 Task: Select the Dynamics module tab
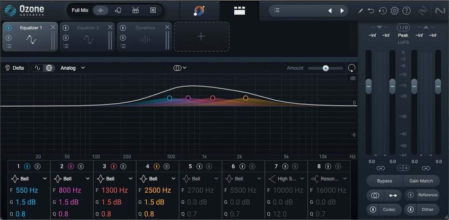tap(145, 37)
